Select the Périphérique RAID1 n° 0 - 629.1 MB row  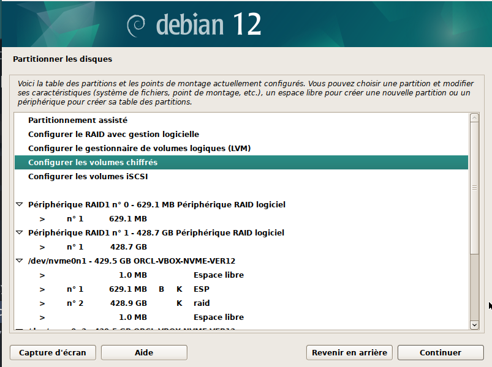point(241,205)
